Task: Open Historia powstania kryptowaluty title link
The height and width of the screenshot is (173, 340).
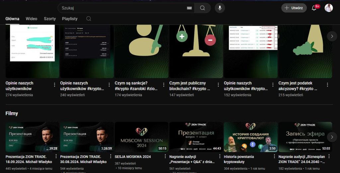Action: pos(239,159)
